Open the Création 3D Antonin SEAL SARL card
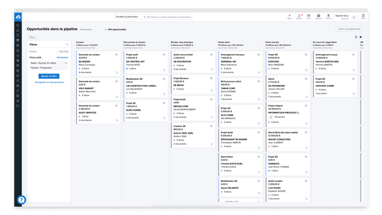Image resolution: width=382 pixels, height=215 pixels. click(x=193, y=135)
